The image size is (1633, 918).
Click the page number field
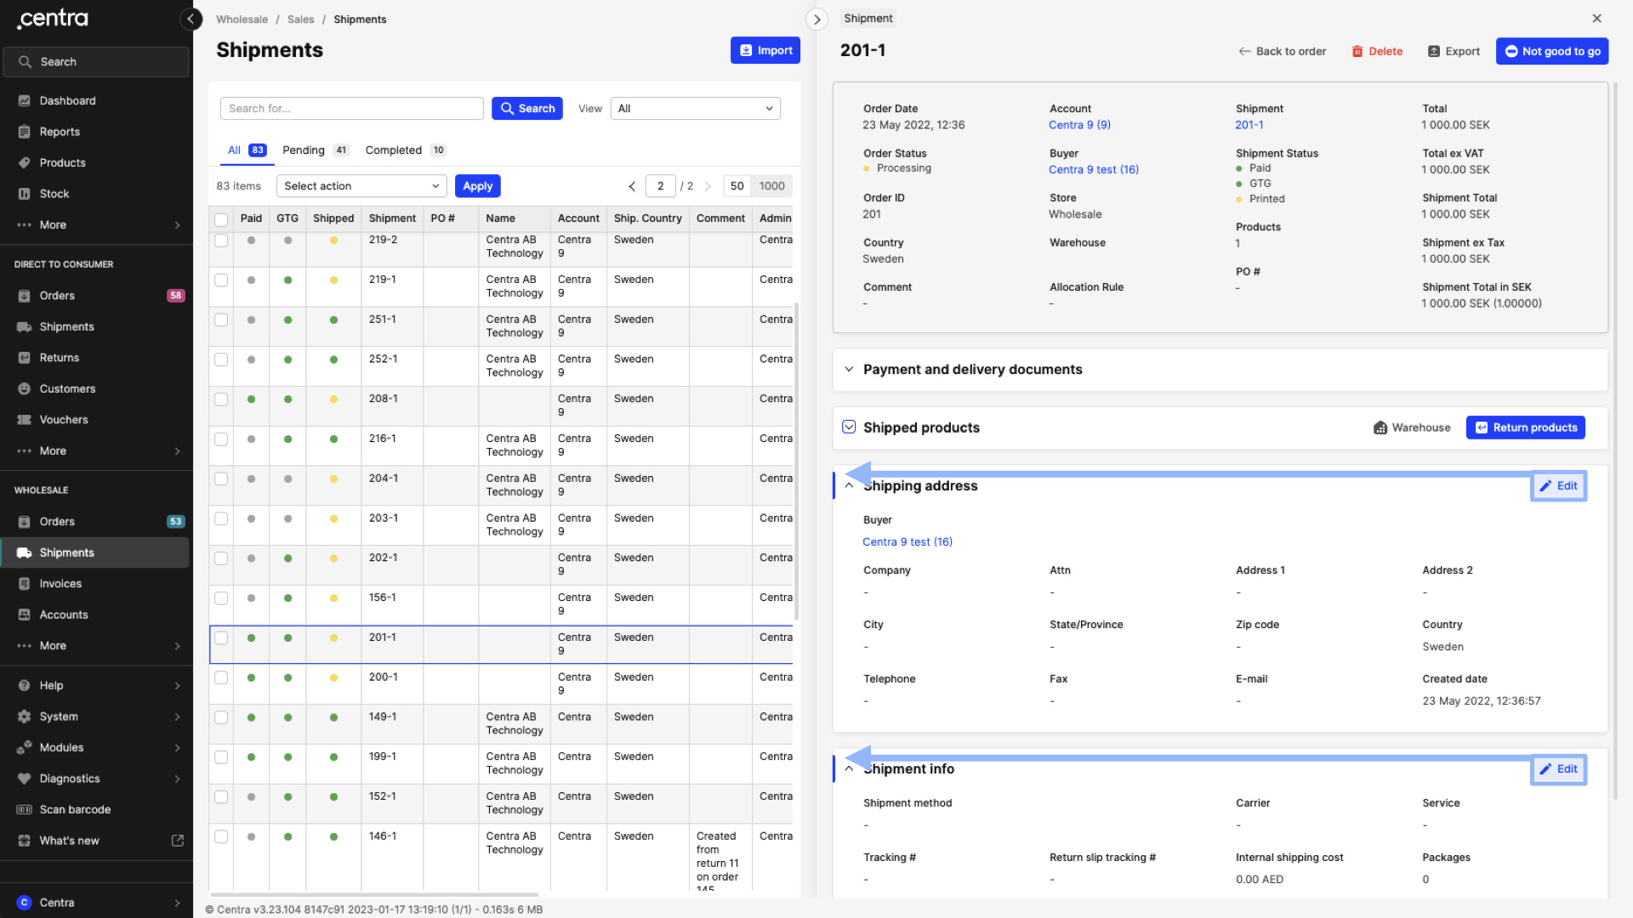(x=661, y=186)
